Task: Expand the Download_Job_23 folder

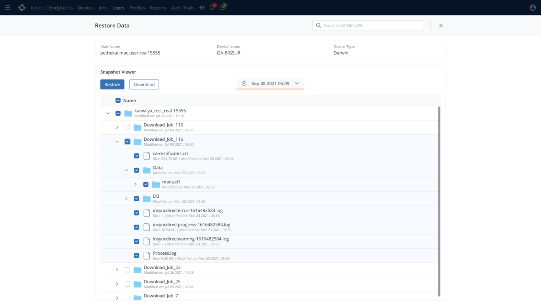Action: [x=117, y=270]
